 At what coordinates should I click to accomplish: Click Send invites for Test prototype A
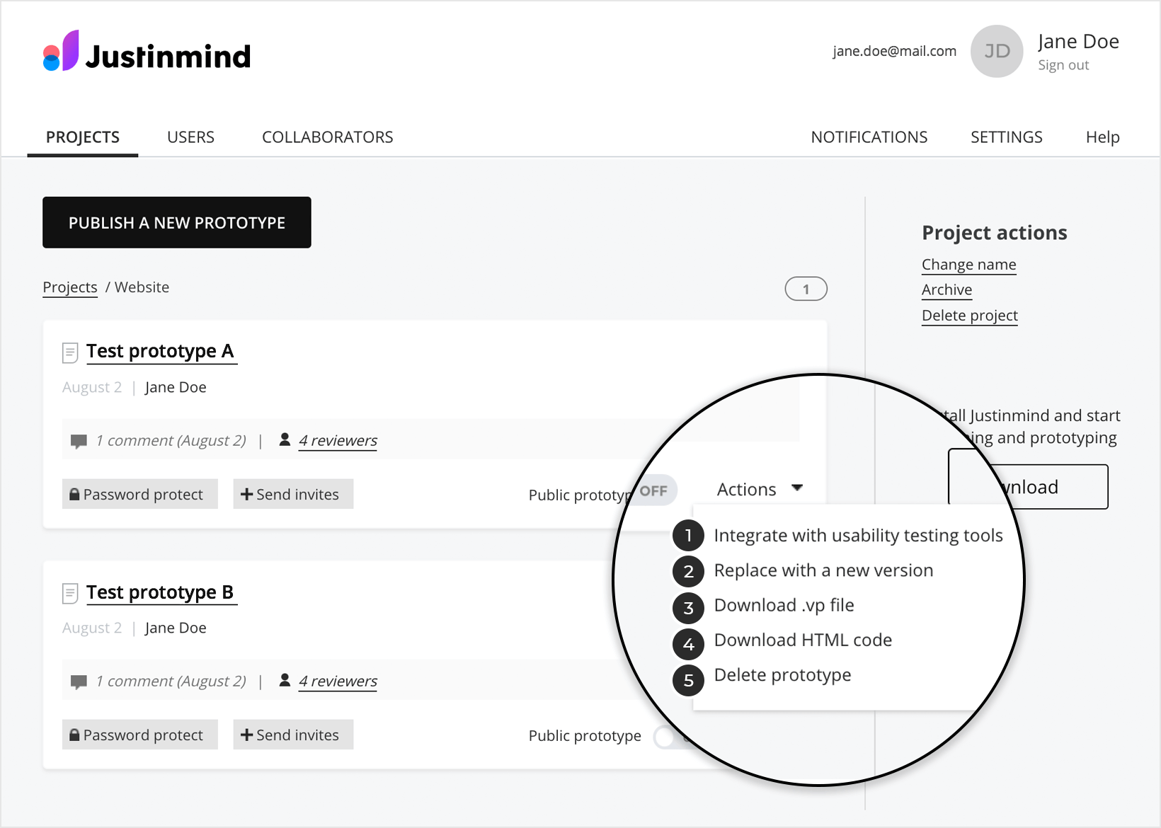pos(293,494)
